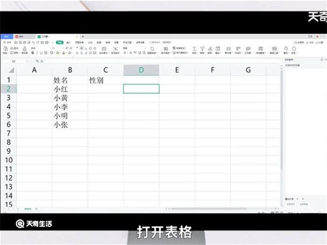Click the AutoSum sigma icon

[195, 49]
